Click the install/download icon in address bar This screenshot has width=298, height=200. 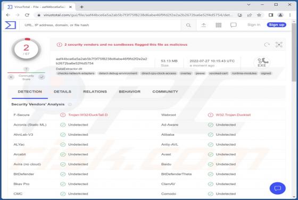pos(240,15)
